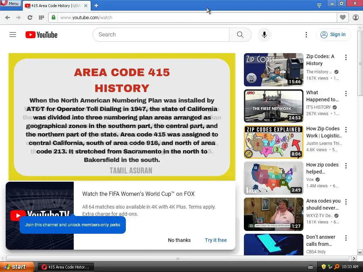Open What Happened to... video title

322,96
